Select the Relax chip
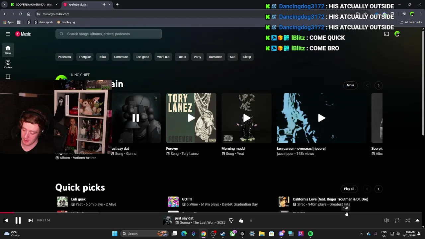Screen dimensions: 425x239 pos(102,57)
